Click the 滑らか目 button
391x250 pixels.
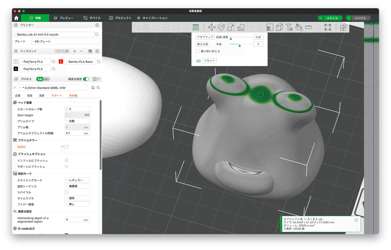tap(202, 44)
